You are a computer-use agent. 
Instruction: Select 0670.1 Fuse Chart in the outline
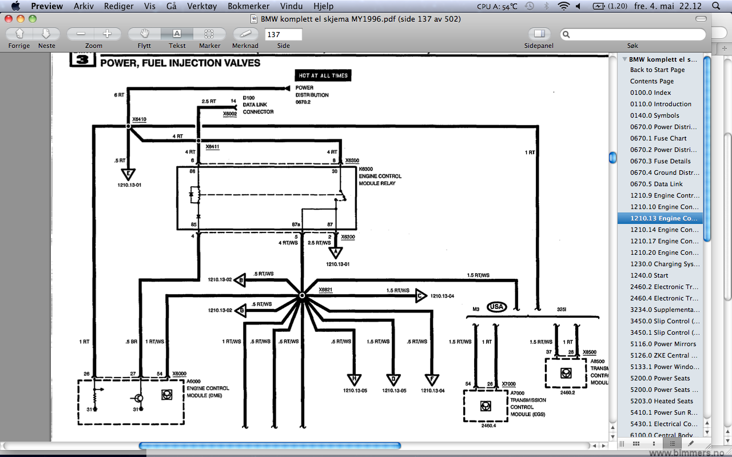(x=658, y=138)
